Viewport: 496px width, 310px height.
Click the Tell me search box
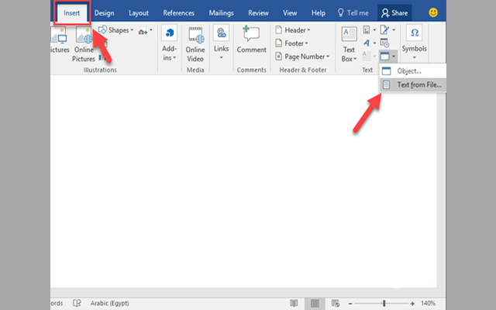click(x=350, y=13)
